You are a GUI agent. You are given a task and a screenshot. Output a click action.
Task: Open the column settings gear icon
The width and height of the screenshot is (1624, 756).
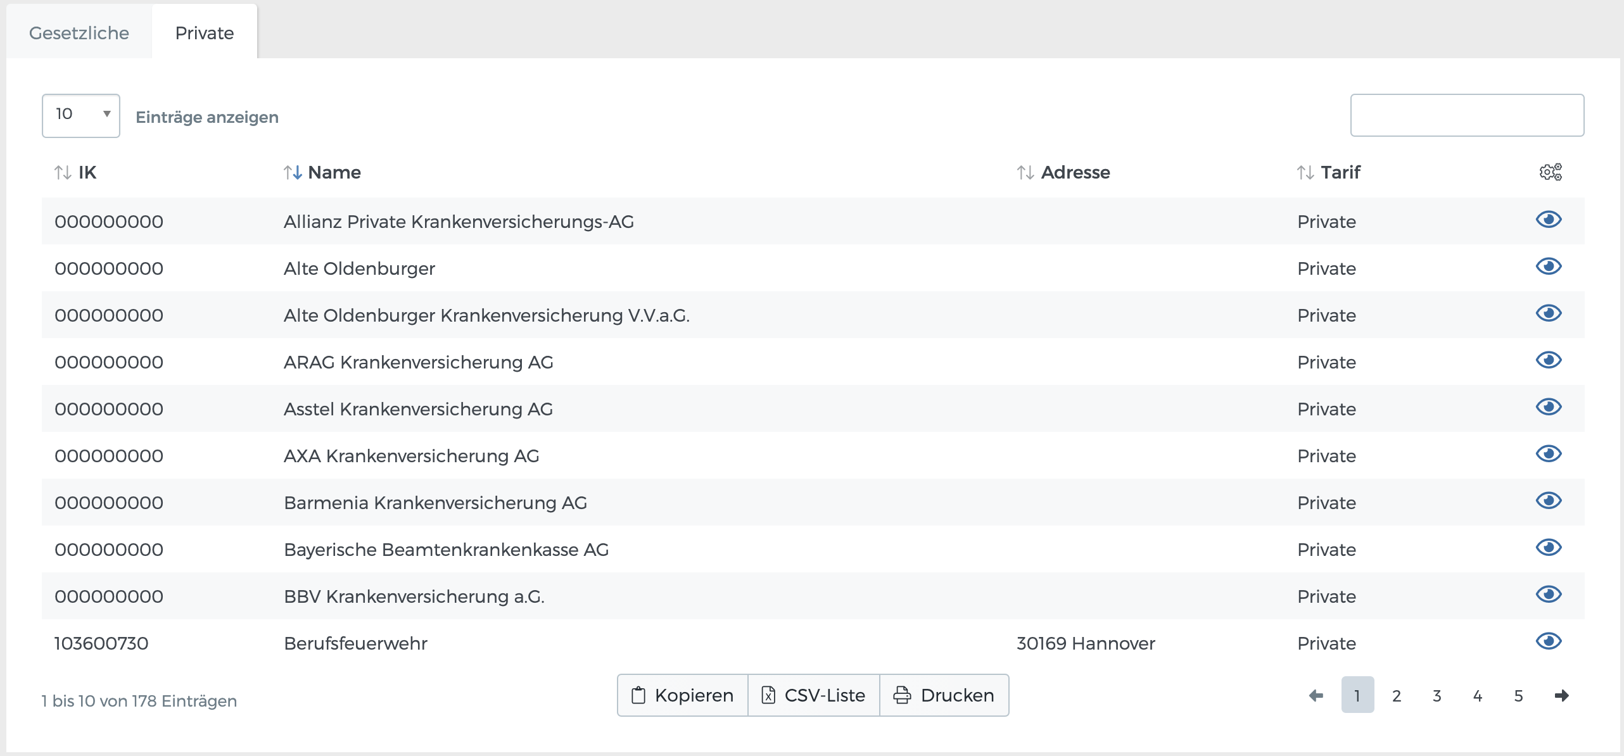click(1550, 172)
